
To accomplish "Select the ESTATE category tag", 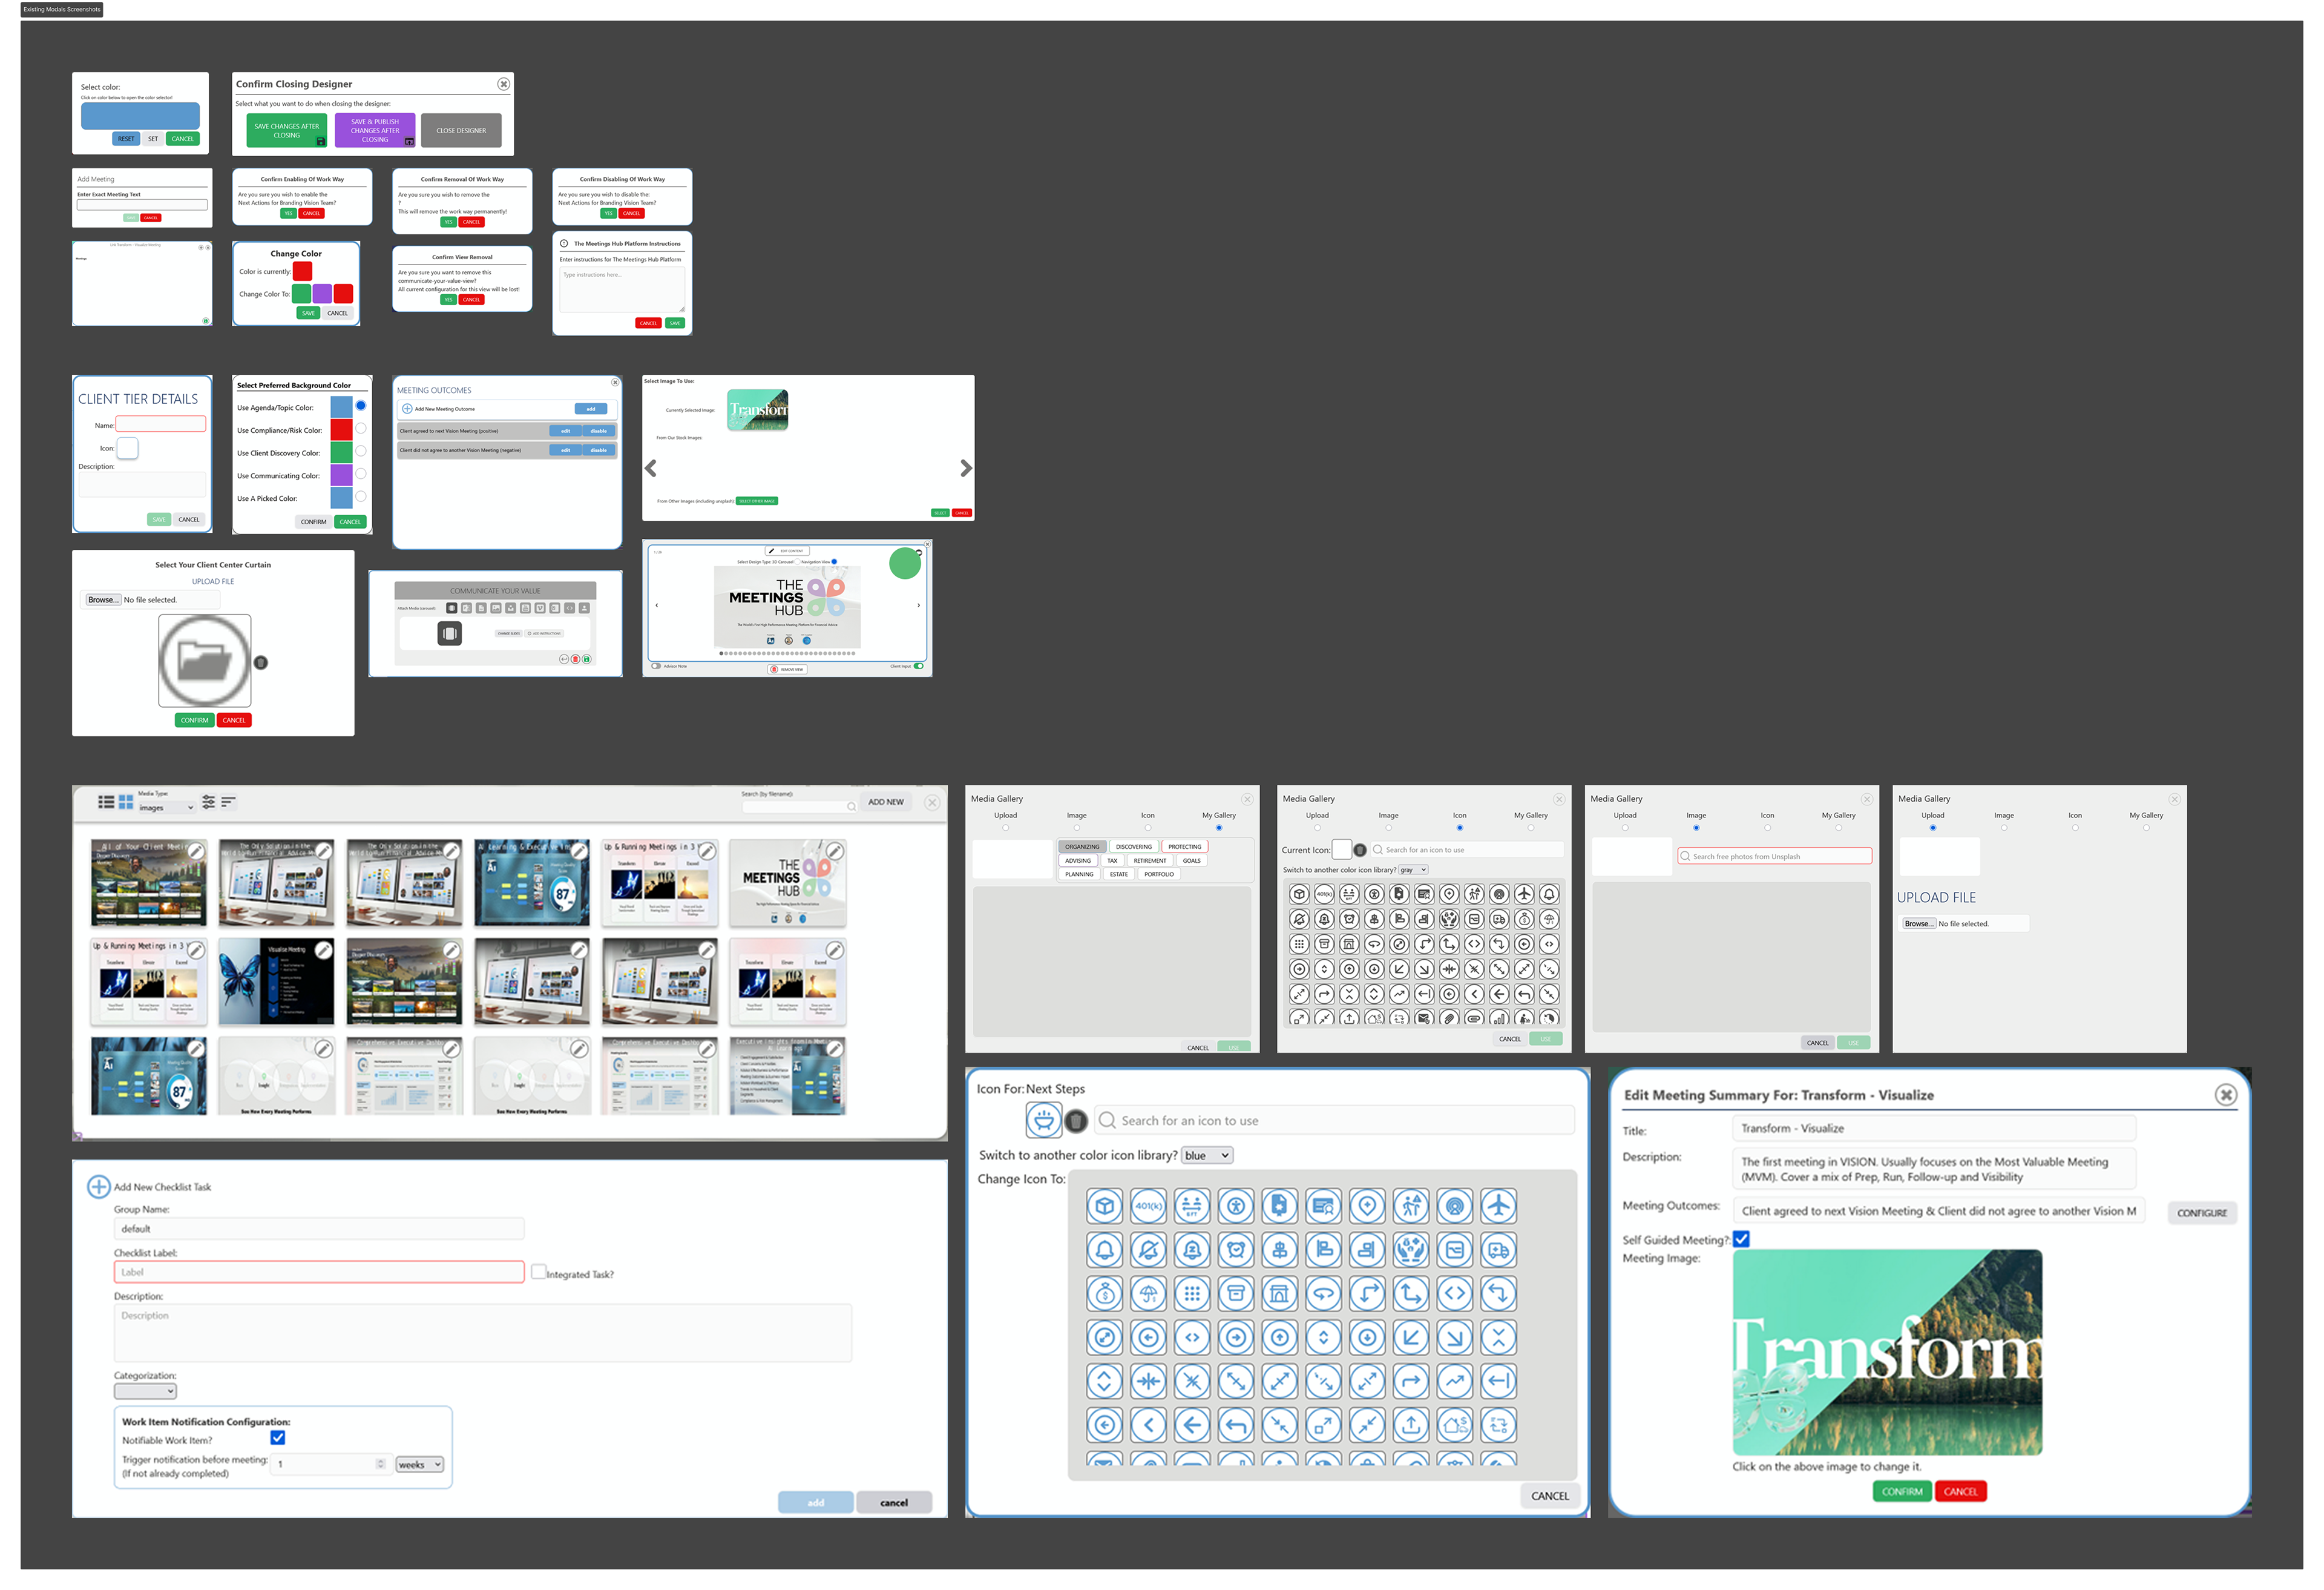I will (x=1118, y=874).
